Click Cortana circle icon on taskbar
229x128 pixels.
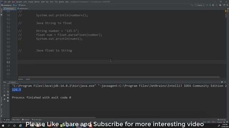[14, 126]
